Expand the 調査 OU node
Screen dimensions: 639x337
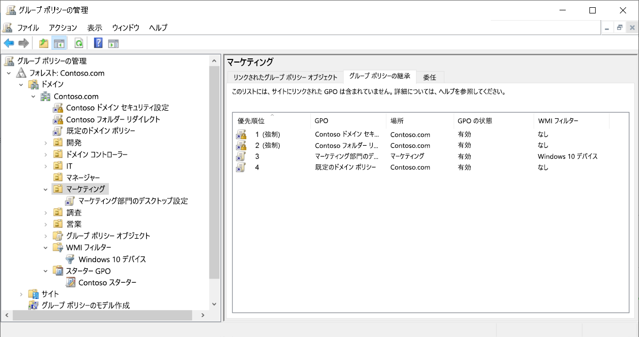pyautogui.click(x=46, y=212)
